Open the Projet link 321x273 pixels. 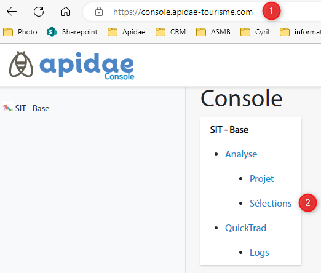click(261, 179)
